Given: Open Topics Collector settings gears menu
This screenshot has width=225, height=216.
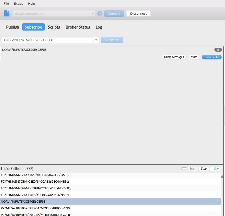Looking at the screenshot, I should pos(216,169).
